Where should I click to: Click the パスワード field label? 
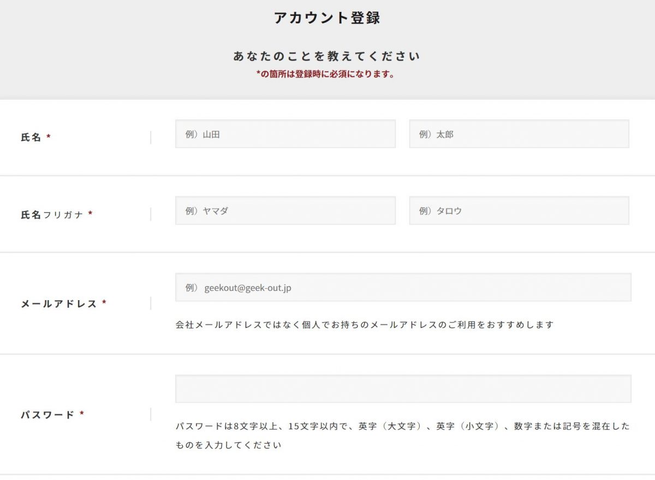point(47,415)
